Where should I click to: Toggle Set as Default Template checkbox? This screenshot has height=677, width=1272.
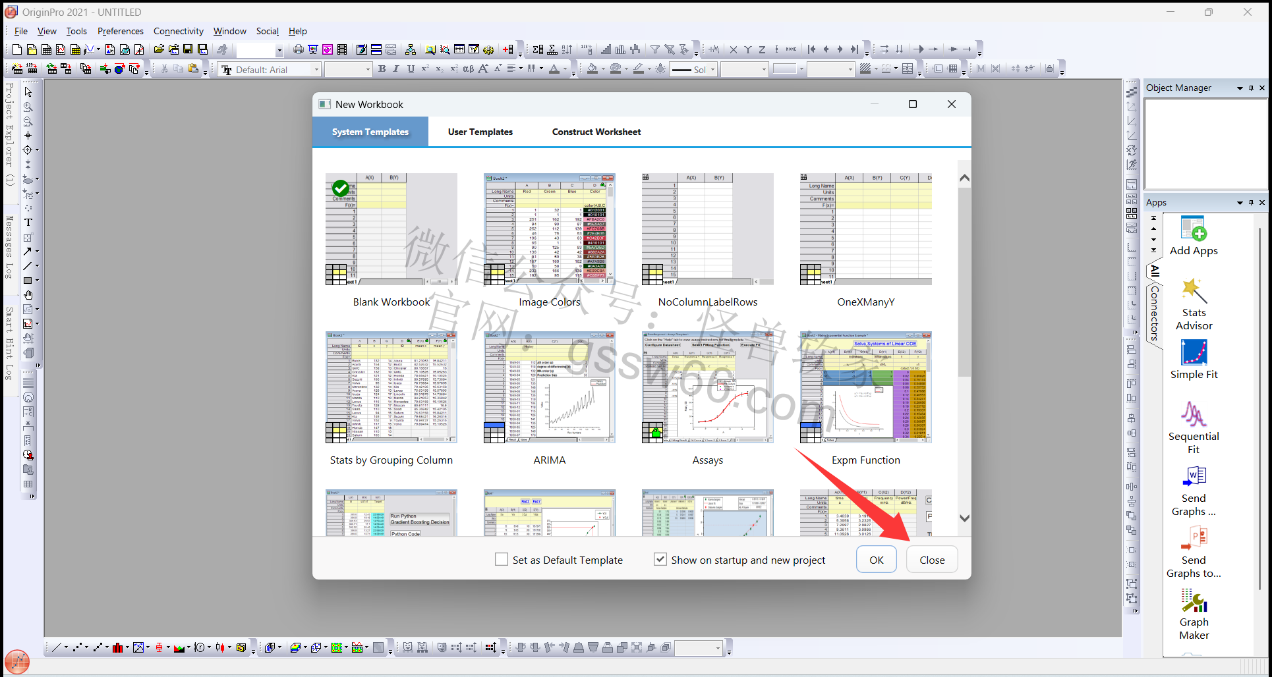point(502,559)
